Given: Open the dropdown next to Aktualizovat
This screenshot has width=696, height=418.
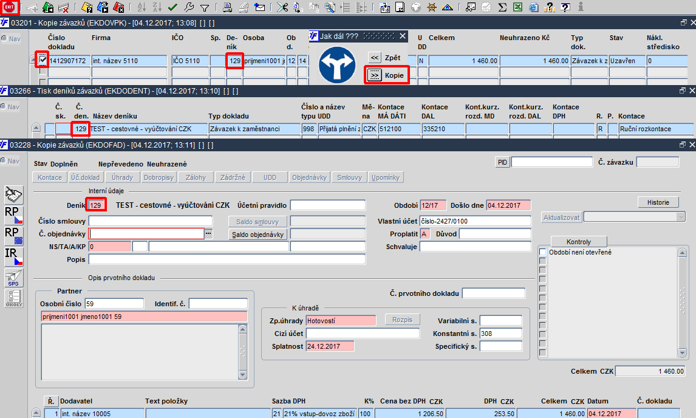Looking at the screenshot, I should coord(681,218).
